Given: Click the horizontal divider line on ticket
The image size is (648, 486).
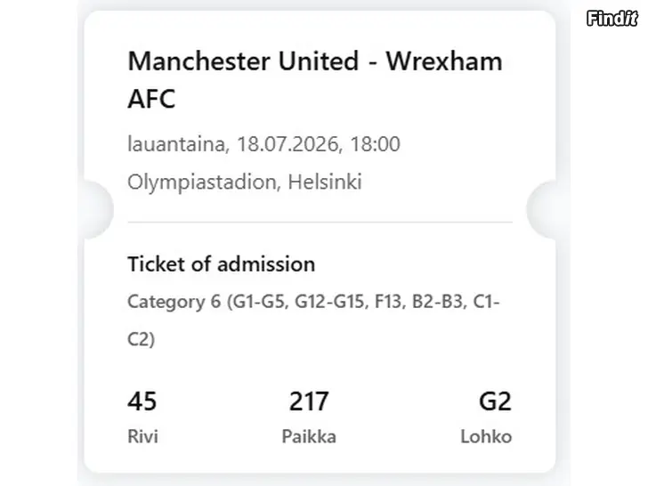Looking at the screenshot, I should tap(320, 222).
